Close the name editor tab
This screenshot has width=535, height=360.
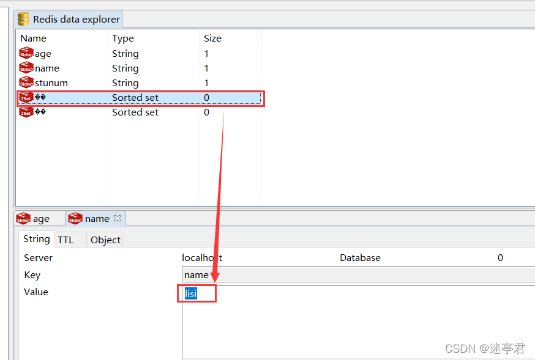(118, 218)
